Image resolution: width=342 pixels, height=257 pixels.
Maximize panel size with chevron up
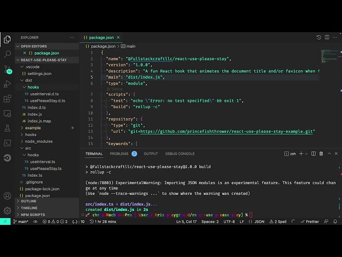329,154
